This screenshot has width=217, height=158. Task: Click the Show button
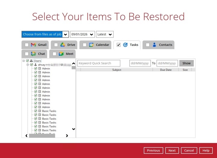coord(186,63)
